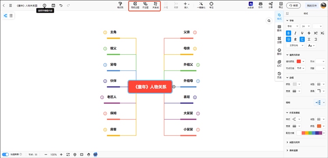Click the share (分享) icon
Viewport: 328px width, 158px height.
click(x=271, y=5)
